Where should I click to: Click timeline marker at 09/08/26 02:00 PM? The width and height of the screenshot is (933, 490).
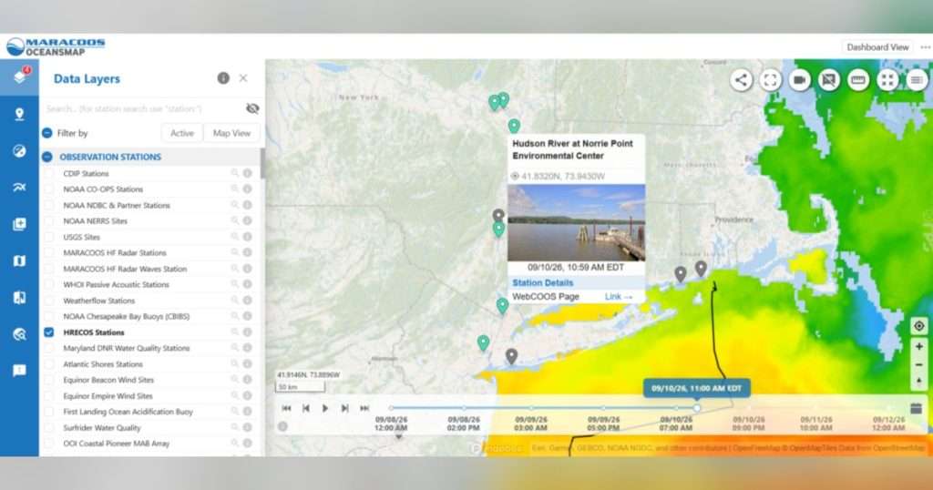464,408
